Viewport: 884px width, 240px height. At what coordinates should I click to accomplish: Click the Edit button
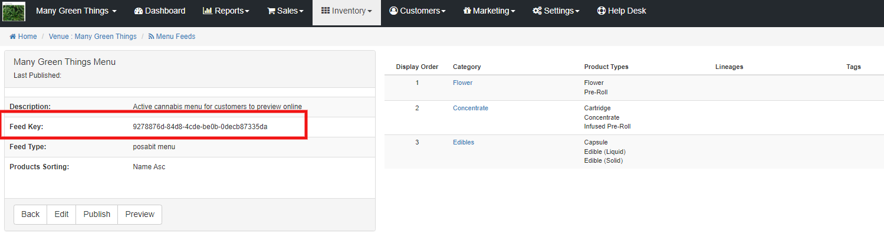(x=62, y=214)
